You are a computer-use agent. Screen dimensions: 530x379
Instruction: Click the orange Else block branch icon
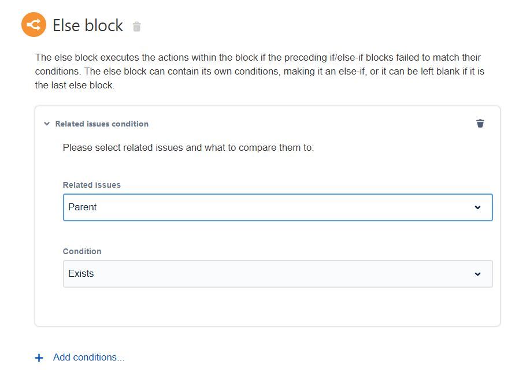pos(34,25)
